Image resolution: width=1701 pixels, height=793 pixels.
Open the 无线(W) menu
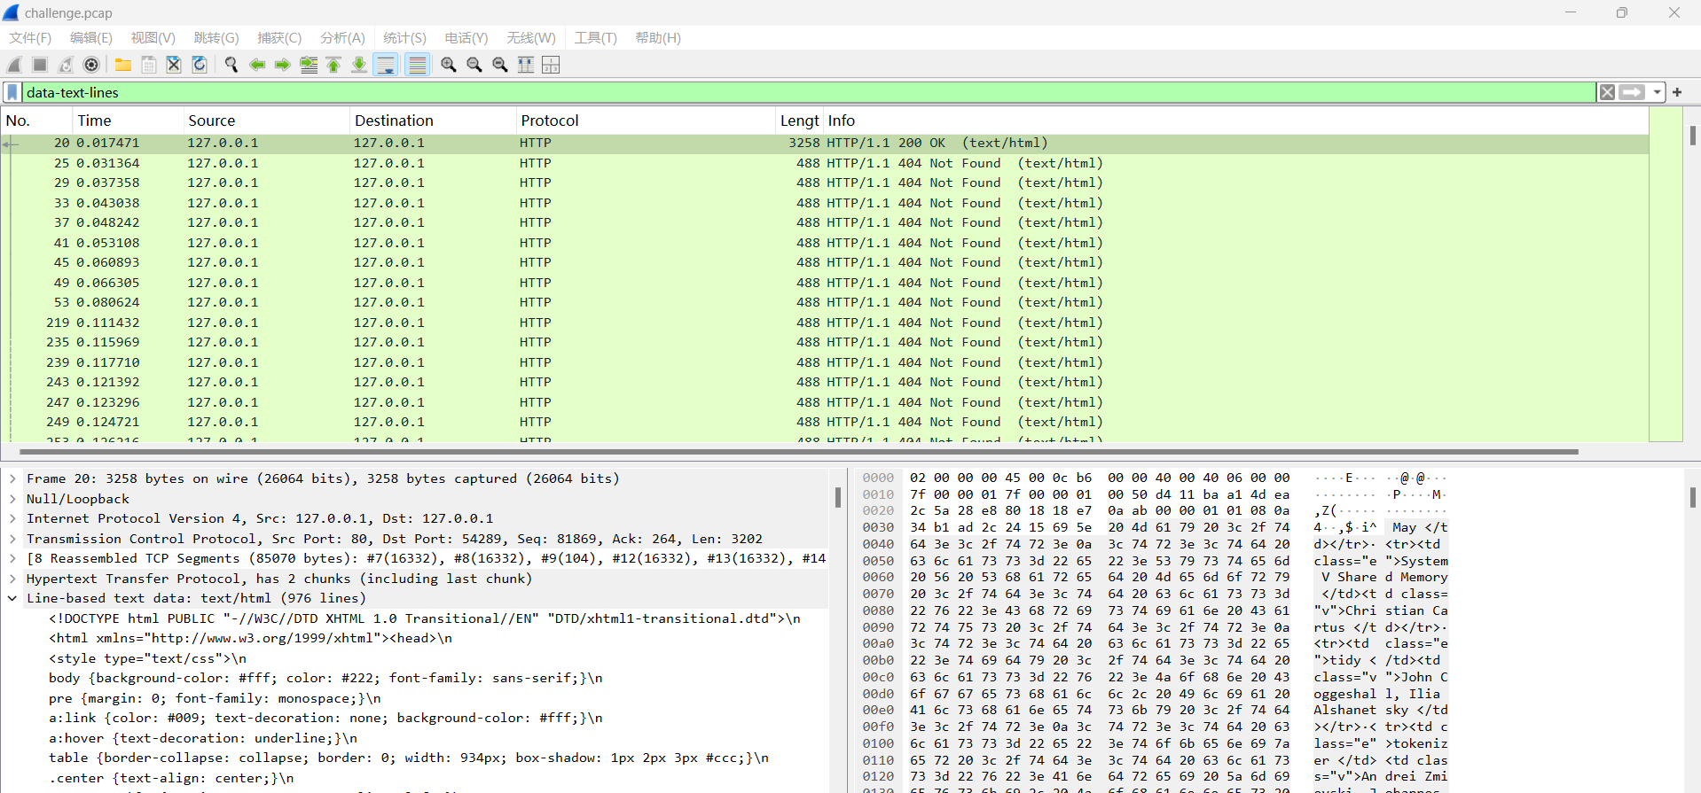click(530, 38)
